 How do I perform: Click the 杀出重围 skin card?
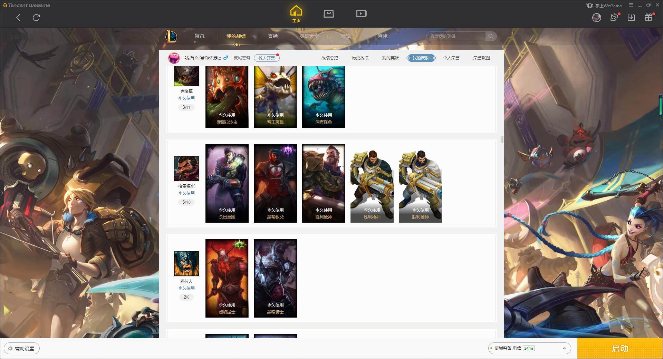pos(227,183)
